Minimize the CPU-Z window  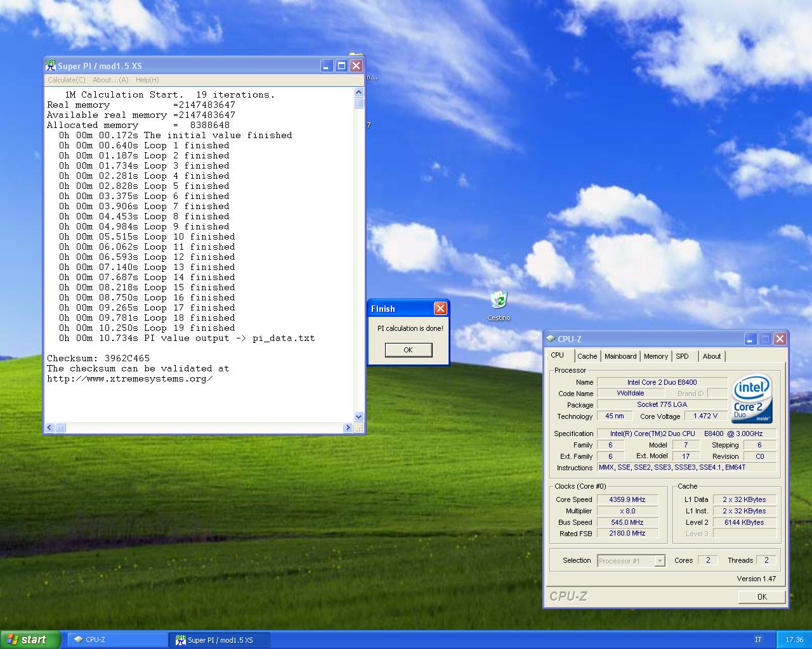750,339
